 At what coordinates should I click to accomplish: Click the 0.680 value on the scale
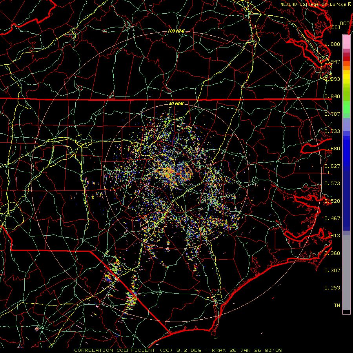pos(332,149)
